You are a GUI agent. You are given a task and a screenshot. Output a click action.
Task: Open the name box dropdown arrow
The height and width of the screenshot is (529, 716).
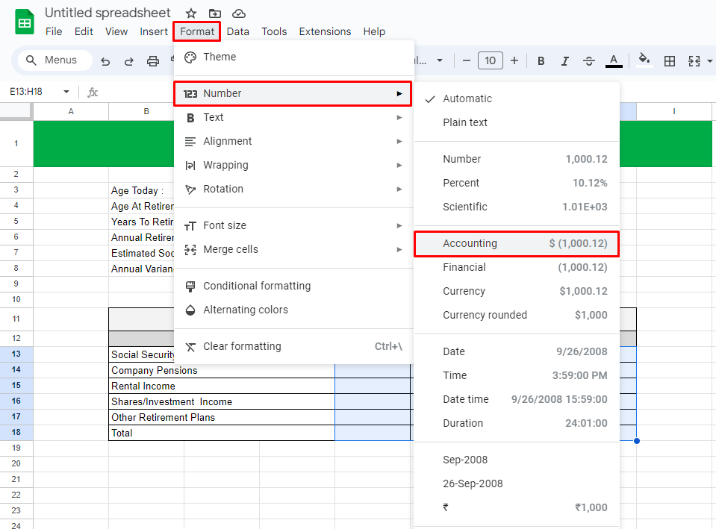point(66,92)
